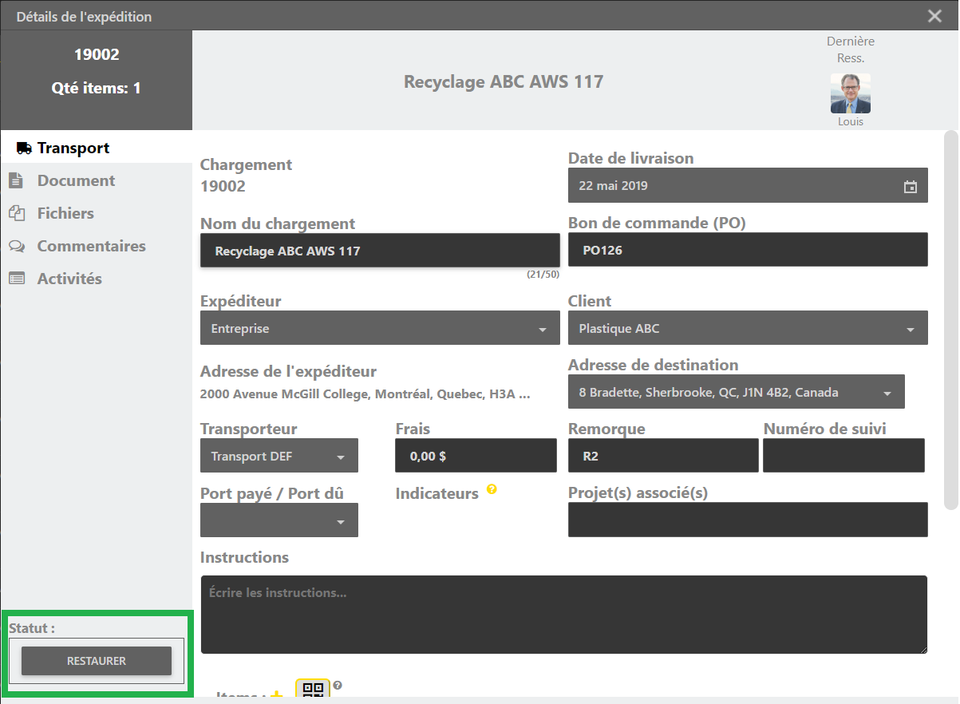Viewport: 960px width, 704px height.
Task: Click Louis's profile photo thumbnail
Action: point(851,93)
